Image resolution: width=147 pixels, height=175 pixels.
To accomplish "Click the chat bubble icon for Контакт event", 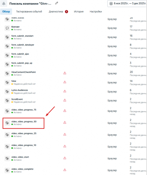I will click(x=7, y=28).
